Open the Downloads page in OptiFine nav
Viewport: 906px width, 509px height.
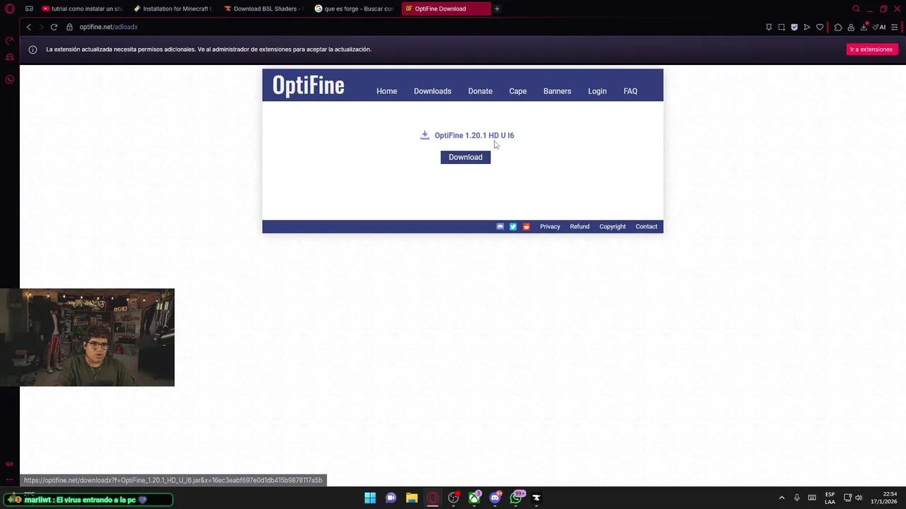click(432, 91)
